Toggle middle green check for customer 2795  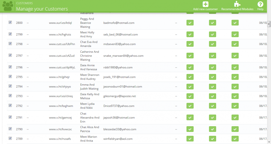click(x=212, y=77)
